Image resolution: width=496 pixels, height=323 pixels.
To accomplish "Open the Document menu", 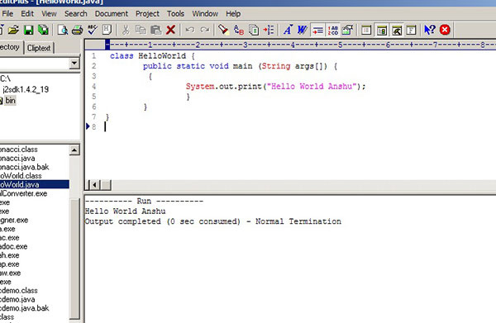I will (x=112, y=14).
